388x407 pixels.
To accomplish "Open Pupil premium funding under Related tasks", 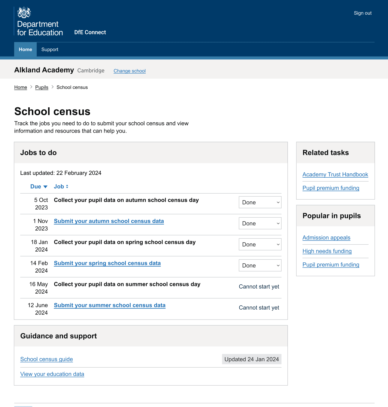I will click(331, 188).
